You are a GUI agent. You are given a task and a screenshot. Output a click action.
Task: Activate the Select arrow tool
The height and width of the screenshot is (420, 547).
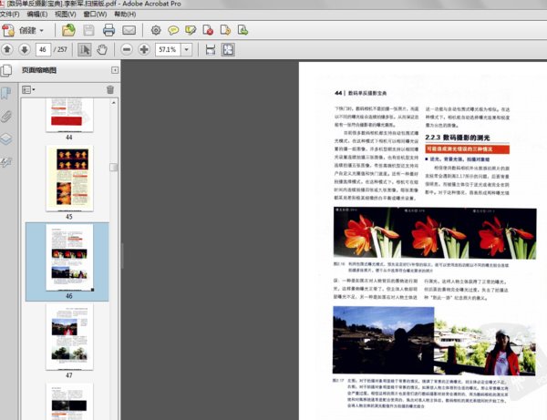pyautogui.click(x=85, y=49)
